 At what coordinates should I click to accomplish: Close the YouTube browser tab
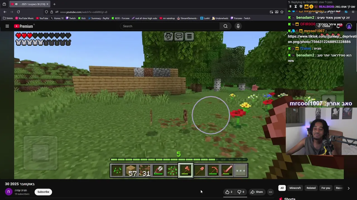point(47,4)
